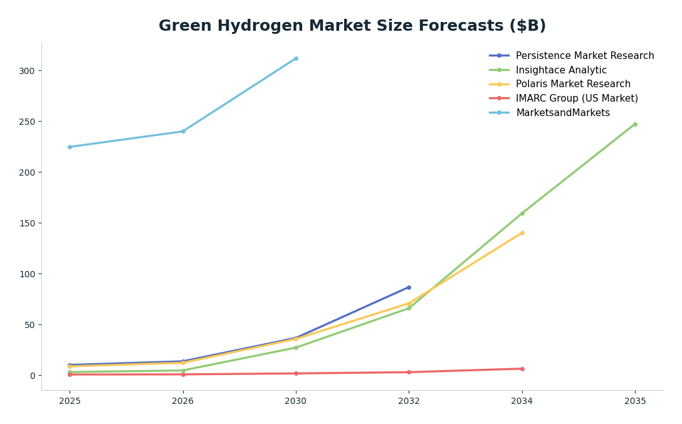This screenshot has width=682, height=424.
Task: Select MarketsandMarkets legend label
Action: pyautogui.click(x=563, y=113)
